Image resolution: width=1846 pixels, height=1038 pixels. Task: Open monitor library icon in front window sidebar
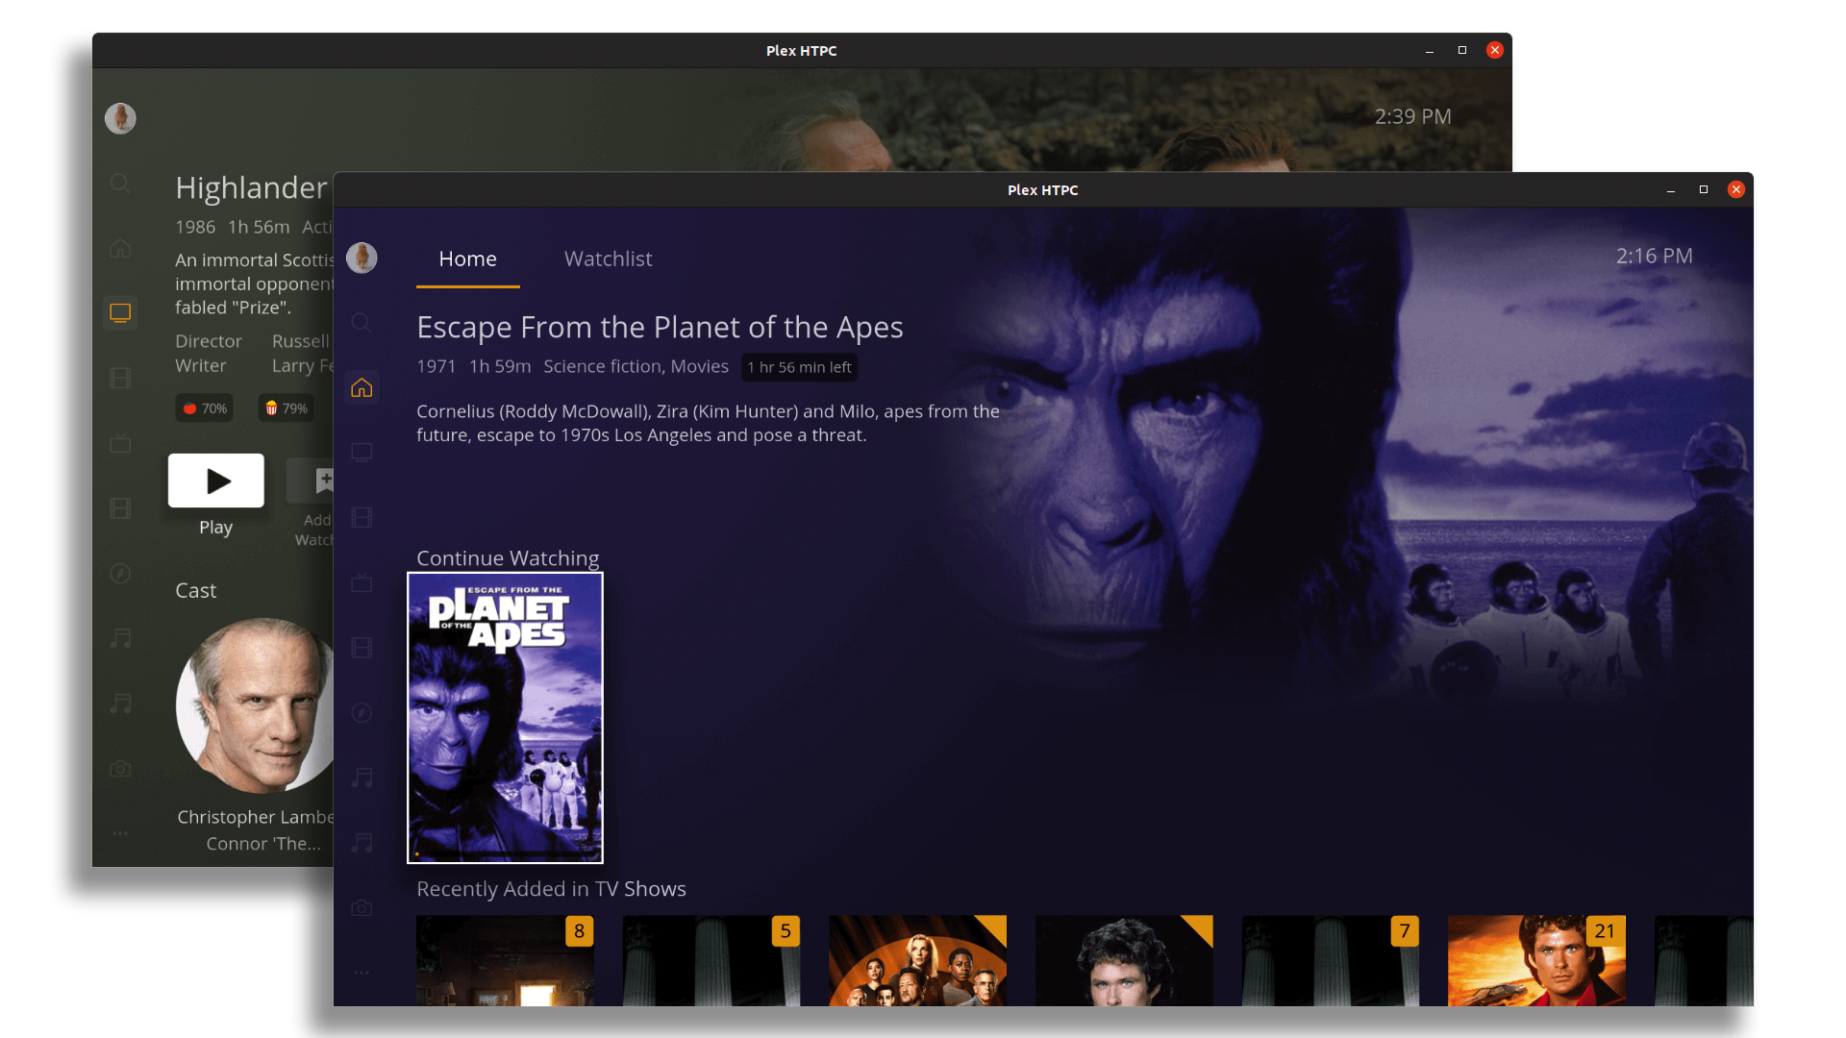click(362, 453)
